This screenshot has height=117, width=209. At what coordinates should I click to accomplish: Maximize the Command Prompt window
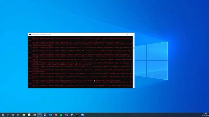pos(127,34)
